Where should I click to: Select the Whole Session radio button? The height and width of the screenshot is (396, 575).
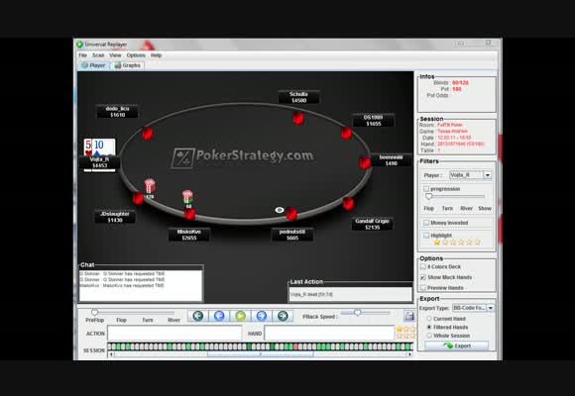click(x=428, y=336)
